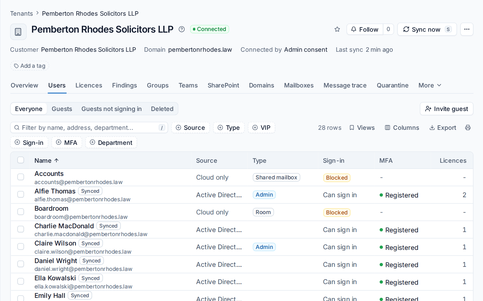Open the Department filter
483x301 pixels.
coord(111,143)
